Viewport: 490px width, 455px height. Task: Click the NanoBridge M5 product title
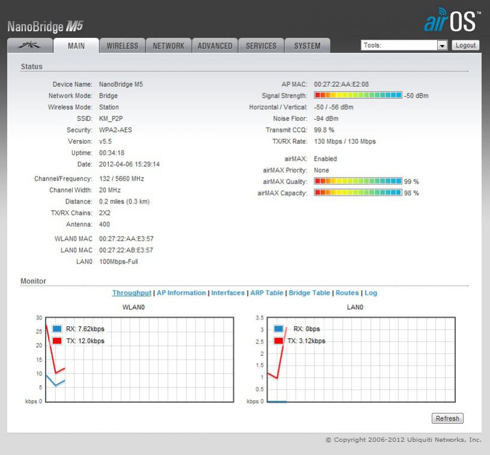point(45,26)
